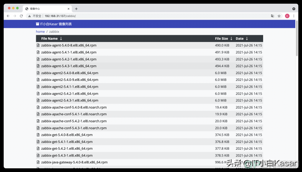Download zabbix-agent2-5.4.0-9.el8.x86_64.rpm
302x172 pixels.
coord(70,80)
